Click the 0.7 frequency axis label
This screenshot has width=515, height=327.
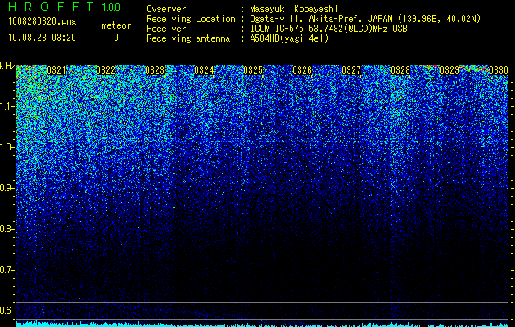(7, 270)
